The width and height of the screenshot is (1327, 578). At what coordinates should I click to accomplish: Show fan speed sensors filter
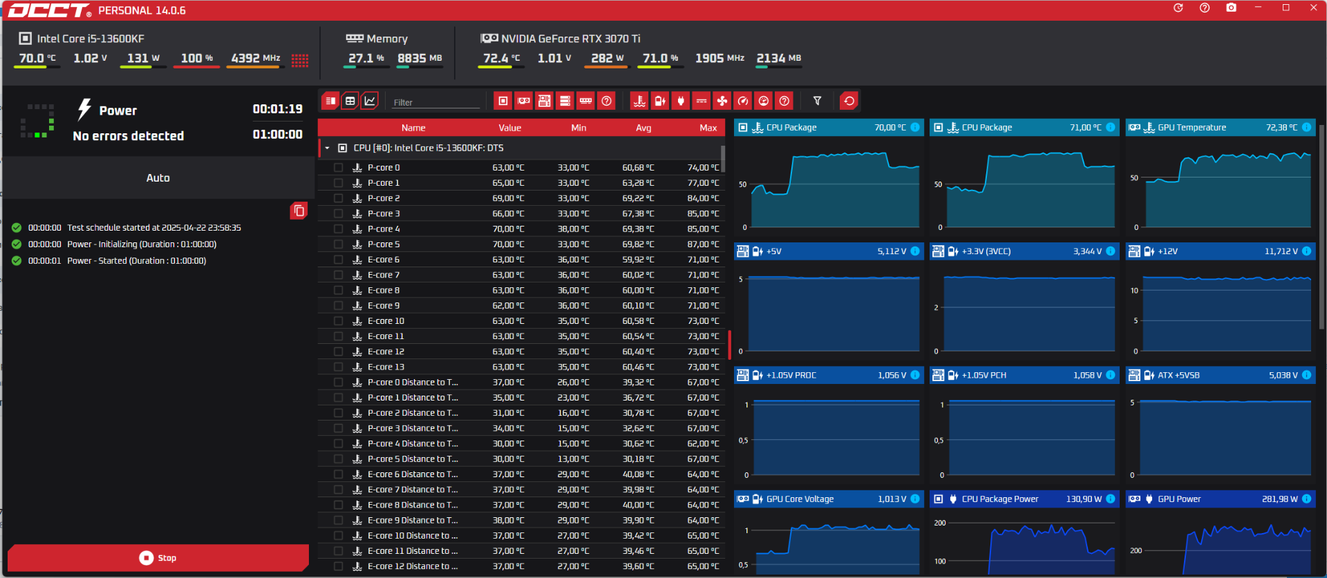pos(722,102)
